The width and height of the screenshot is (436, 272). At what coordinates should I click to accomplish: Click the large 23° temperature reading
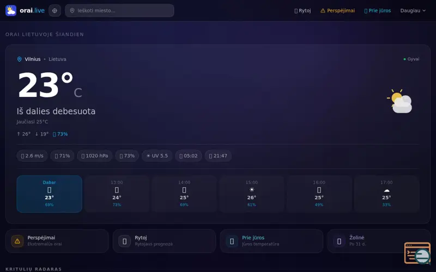45,85
